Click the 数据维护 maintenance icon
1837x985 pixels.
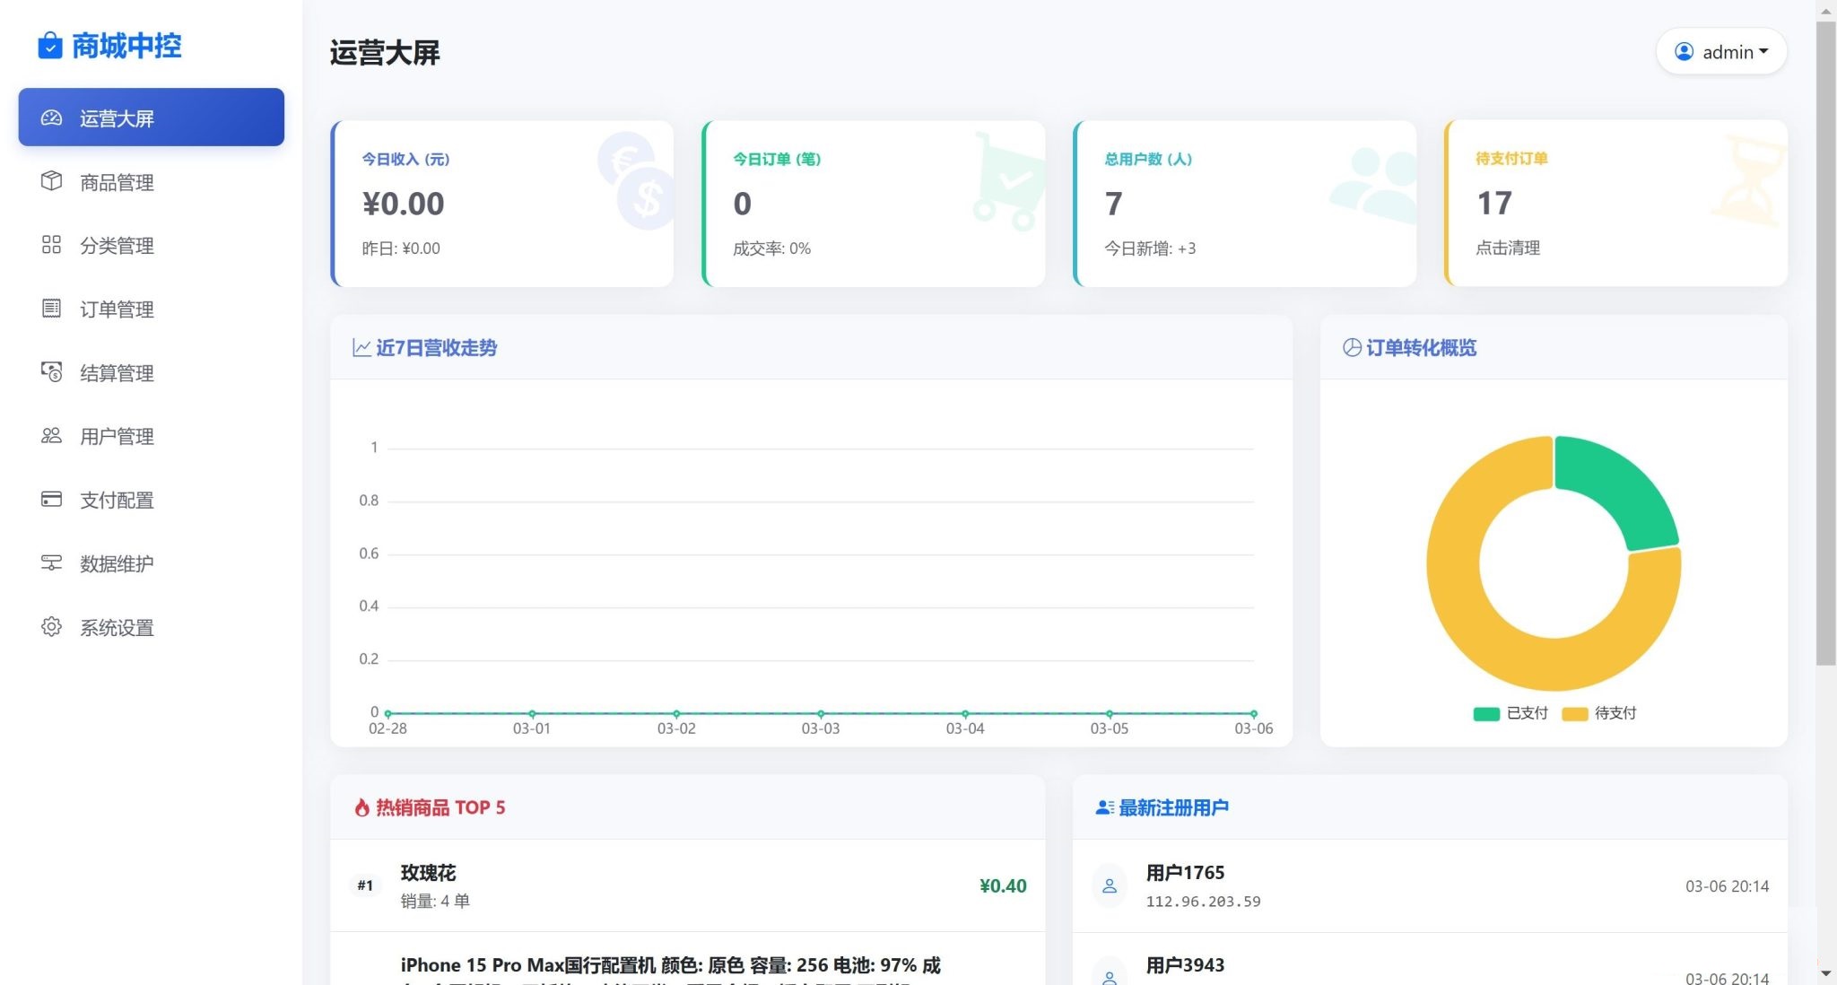tap(51, 563)
